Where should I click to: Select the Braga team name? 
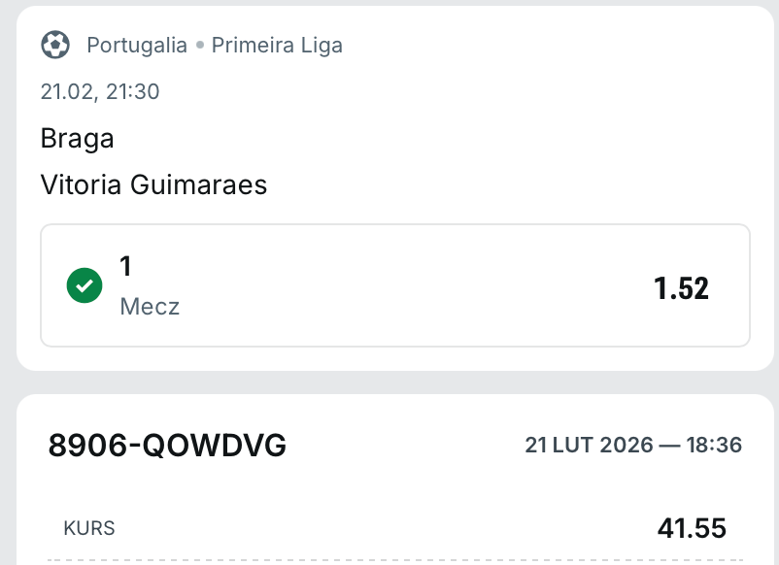78,139
